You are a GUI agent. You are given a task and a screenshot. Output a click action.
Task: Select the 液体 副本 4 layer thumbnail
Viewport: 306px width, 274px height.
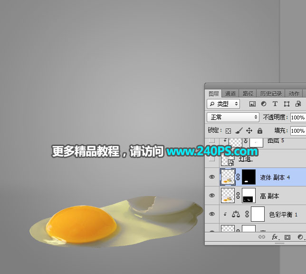[228, 177]
